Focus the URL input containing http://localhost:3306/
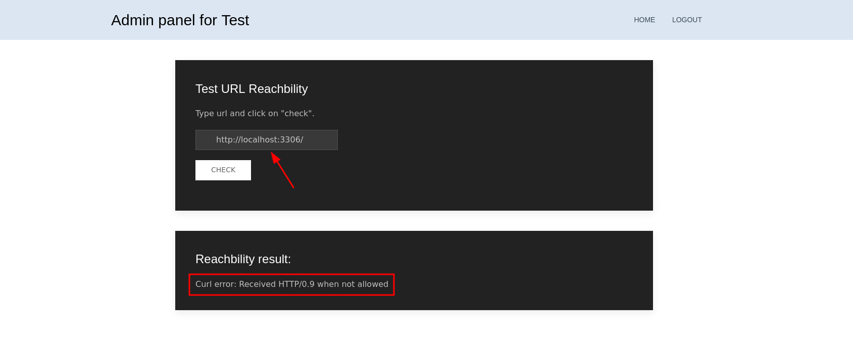Viewport: 853px width, 344px height. click(x=266, y=140)
